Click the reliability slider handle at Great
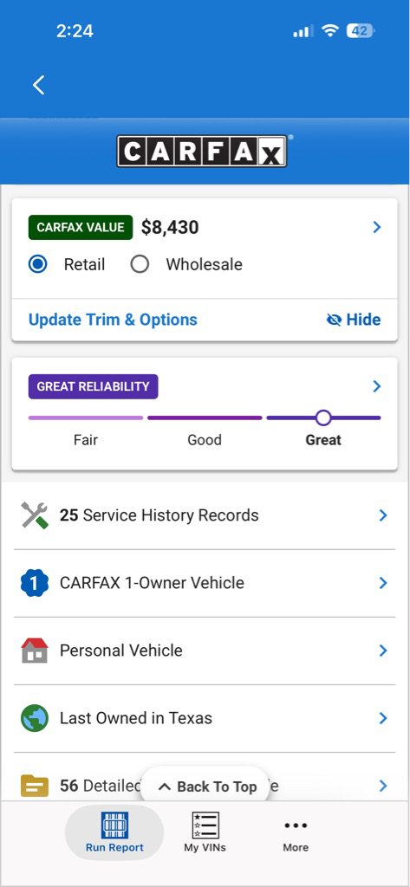Screen dimensions: 410x887 point(323,418)
